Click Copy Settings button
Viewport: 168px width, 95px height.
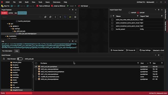[145, 50]
